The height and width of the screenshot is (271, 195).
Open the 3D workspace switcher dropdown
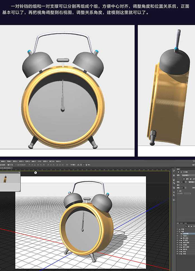tap(194, 165)
